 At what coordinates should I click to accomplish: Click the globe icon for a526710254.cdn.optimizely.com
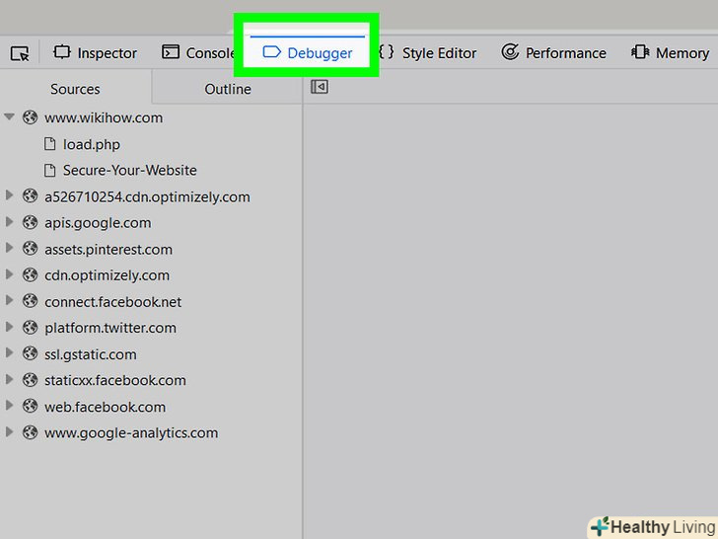[x=31, y=196]
